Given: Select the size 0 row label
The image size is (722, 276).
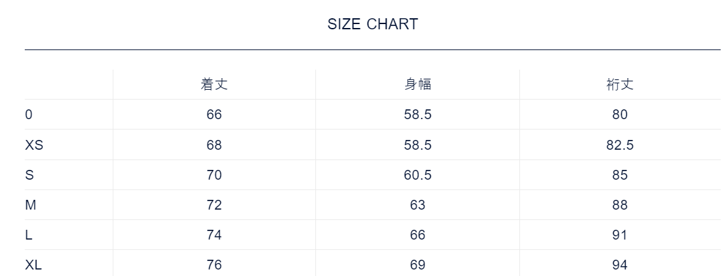Looking at the screenshot, I should (29, 115).
